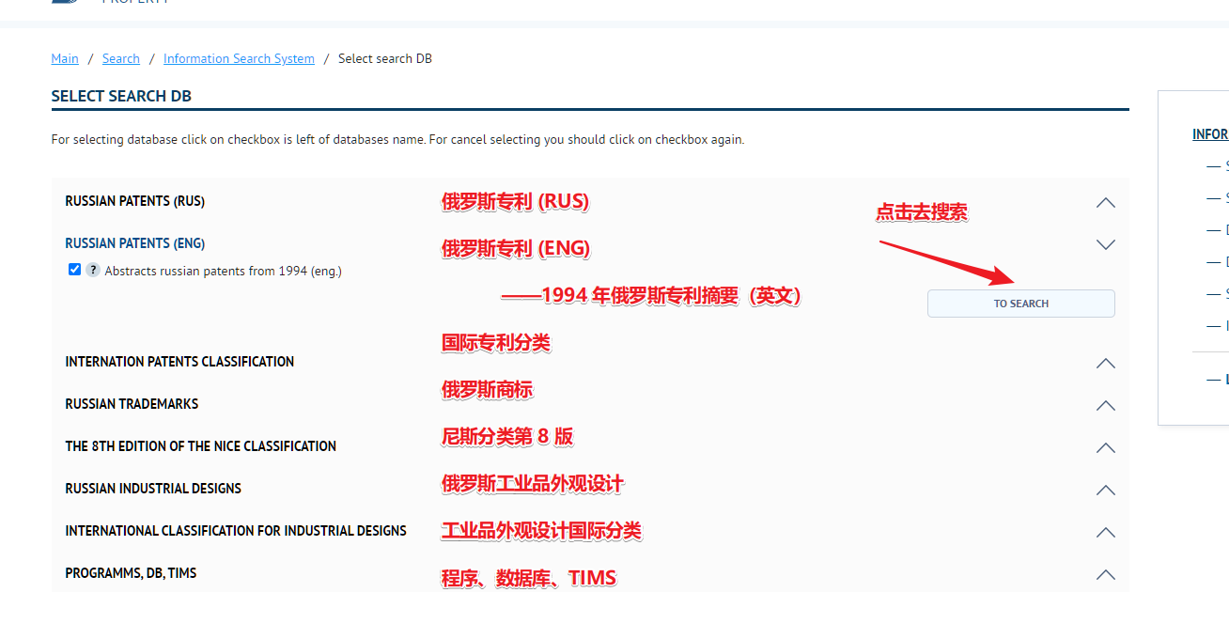1229x639 pixels.
Task: Expand 8TH EDITION OF NICE CLASSIFICATION chevron
Action: [x=1106, y=447]
